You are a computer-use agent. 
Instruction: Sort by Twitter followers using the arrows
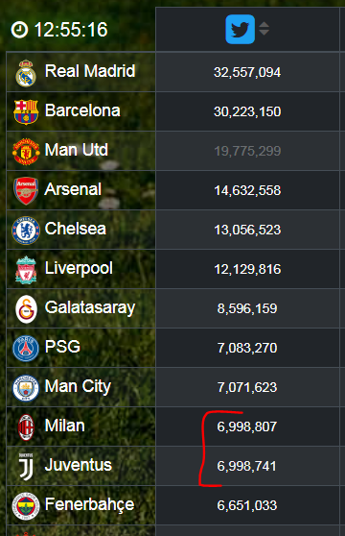coord(264,29)
